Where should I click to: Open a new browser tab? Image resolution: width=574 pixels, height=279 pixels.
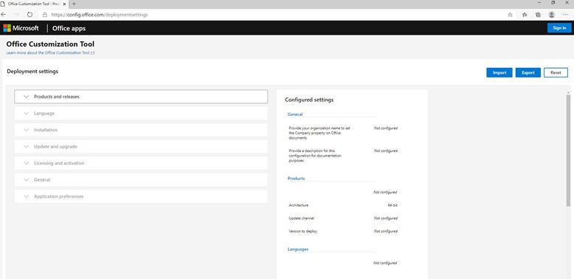click(74, 4)
